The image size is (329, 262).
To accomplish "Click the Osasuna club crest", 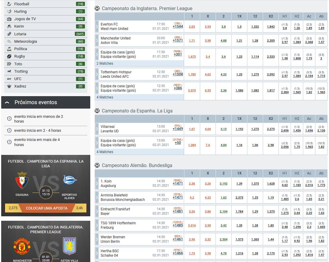I will 22,180.
